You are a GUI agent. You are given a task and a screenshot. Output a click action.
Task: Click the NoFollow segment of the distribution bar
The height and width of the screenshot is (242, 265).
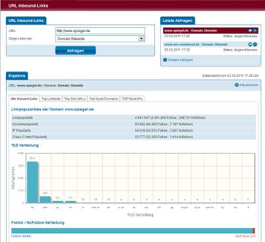point(254,231)
